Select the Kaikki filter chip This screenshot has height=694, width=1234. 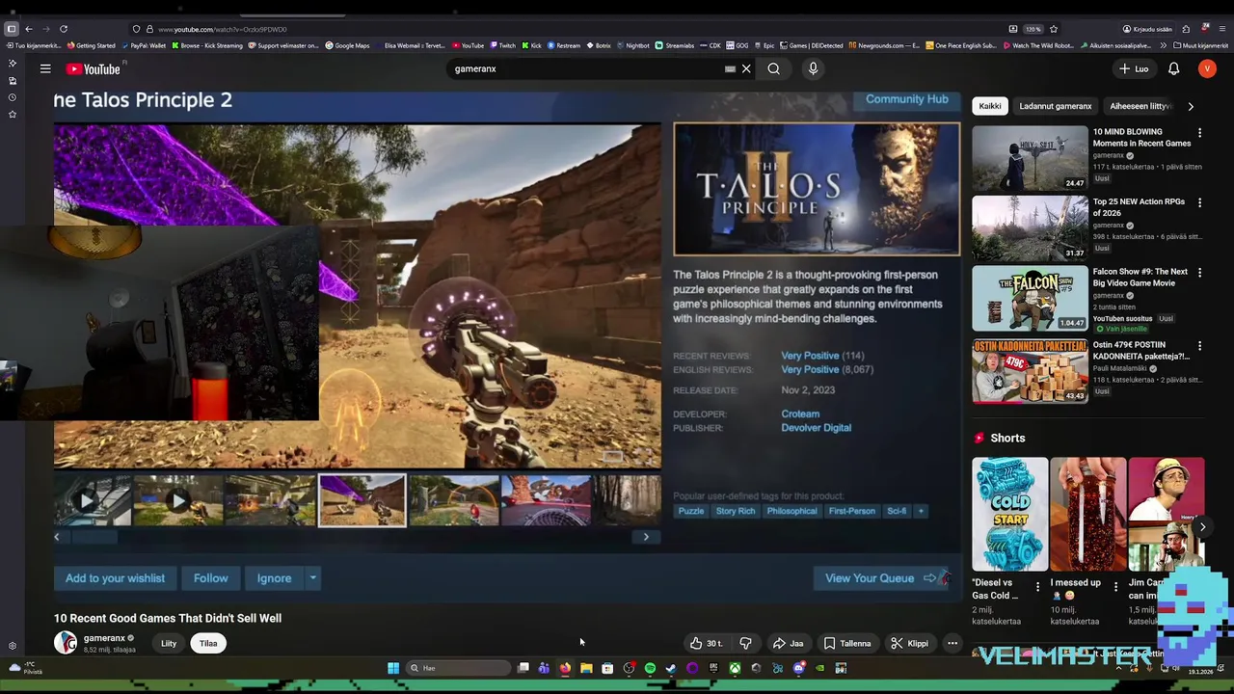(990, 106)
